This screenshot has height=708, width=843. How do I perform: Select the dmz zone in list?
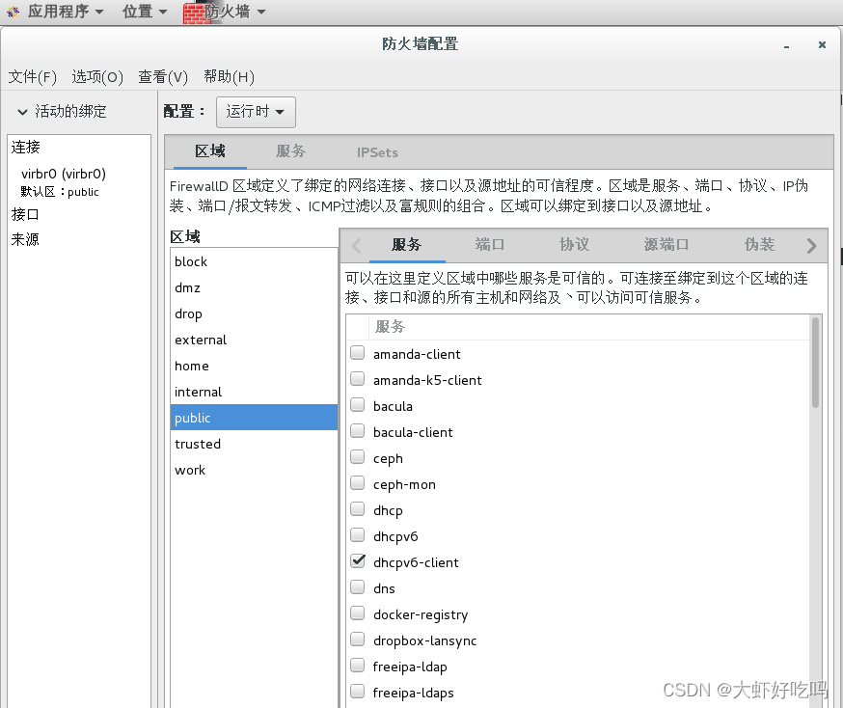point(188,287)
